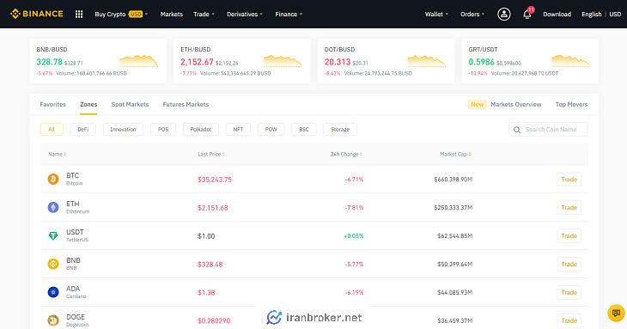Open the Markets Overview tab
This screenshot has height=329, width=627.
click(516, 104)
